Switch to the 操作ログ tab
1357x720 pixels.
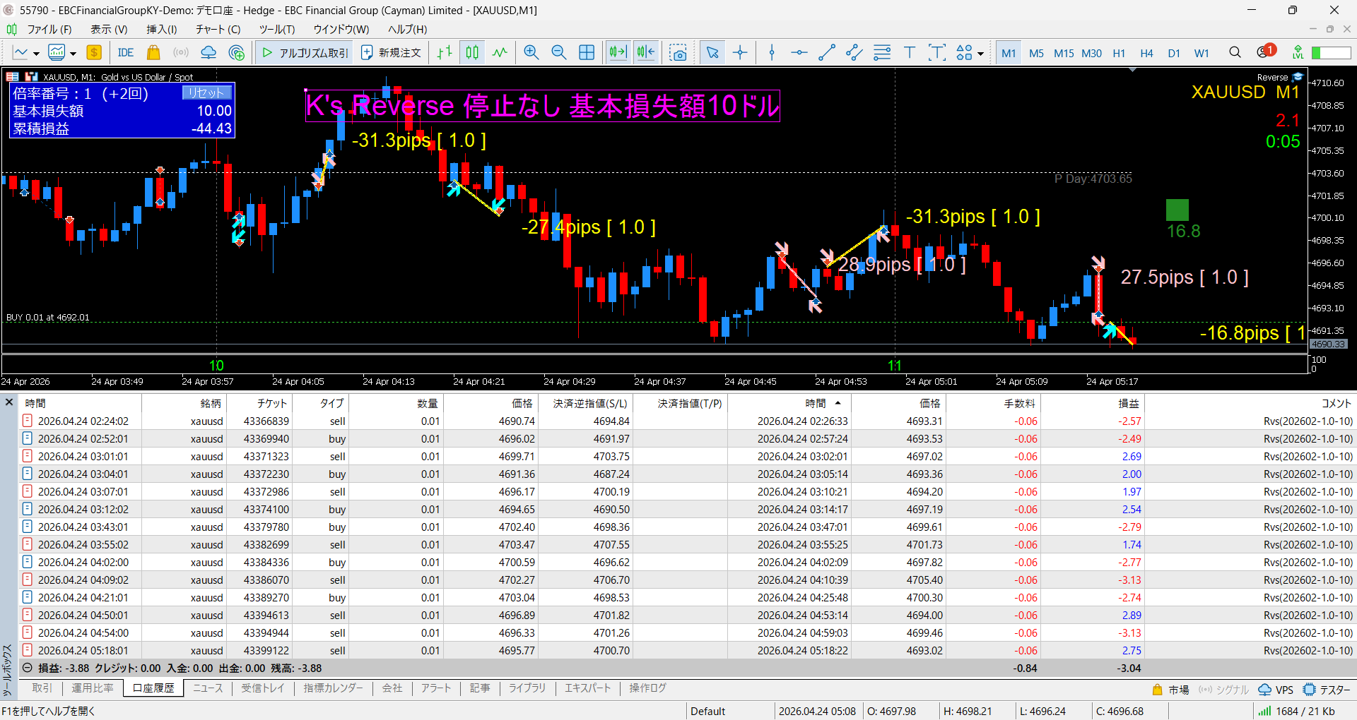(647, 688)
